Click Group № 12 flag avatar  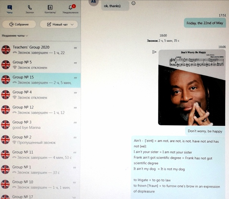coord(6,110)
